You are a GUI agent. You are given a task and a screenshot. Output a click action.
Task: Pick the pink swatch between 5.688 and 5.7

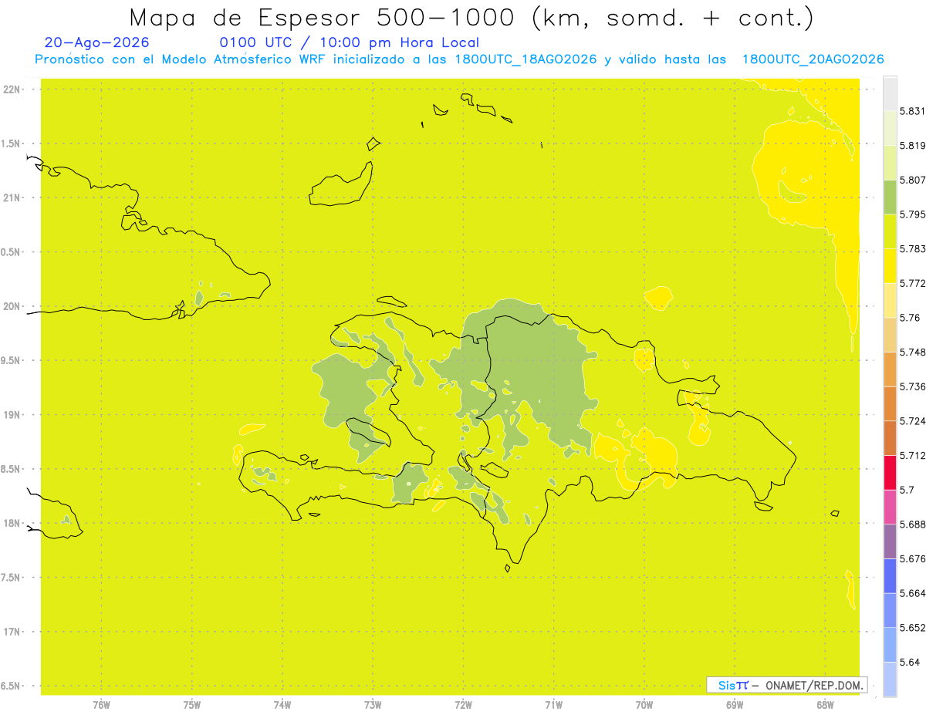click(890, 507)
